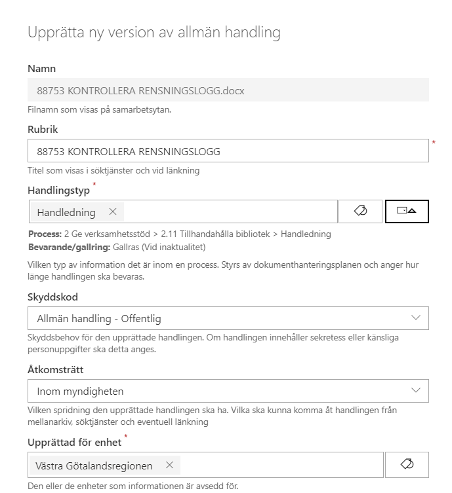Focus the empty area of Handlingstyp field

(x=230, y=212)
